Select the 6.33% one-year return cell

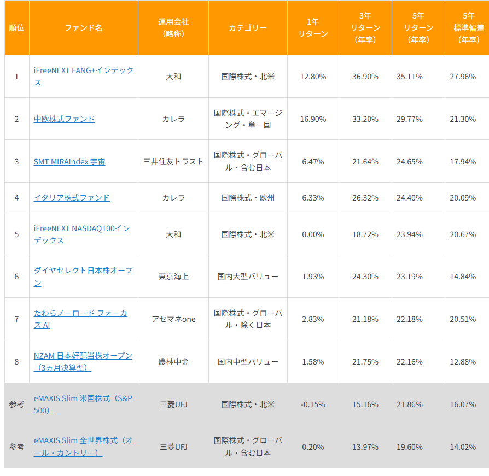(x=313, y=198)
